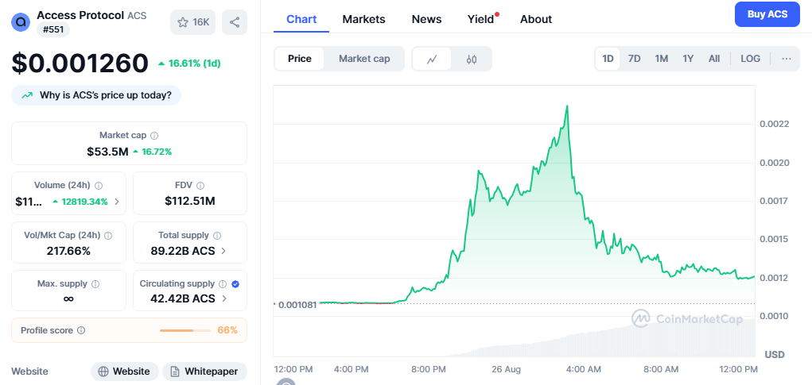Click the 66% profile score value

coord(228,330)
